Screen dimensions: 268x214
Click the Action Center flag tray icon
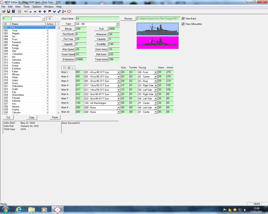tap(225, 210)
